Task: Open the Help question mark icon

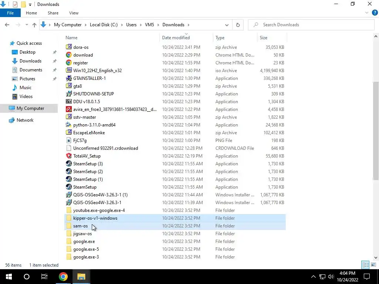Action: [375, 13]
